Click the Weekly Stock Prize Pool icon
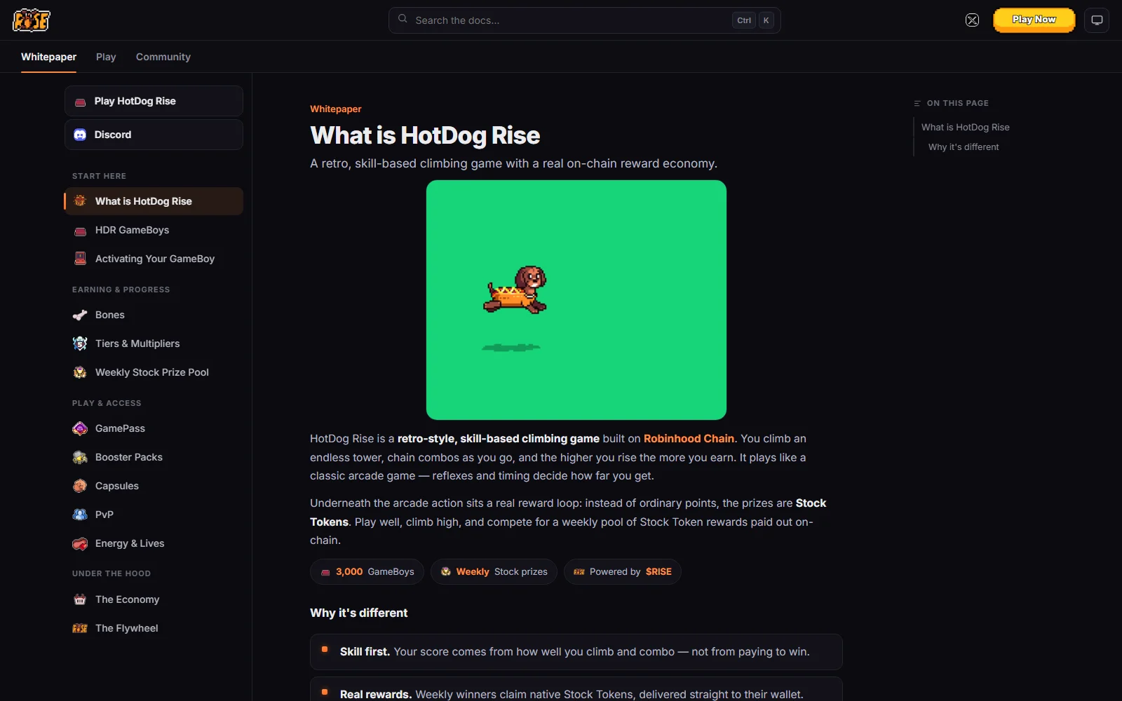The image size is (1122, 701). tap(80, 372)
